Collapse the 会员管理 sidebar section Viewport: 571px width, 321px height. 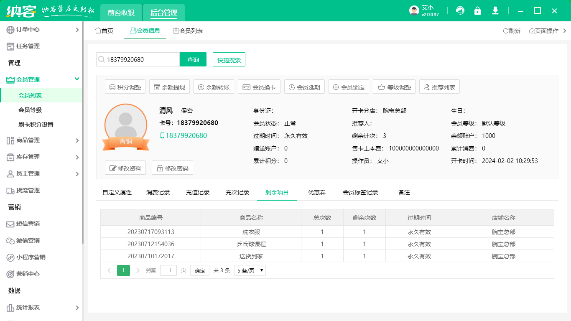(x=41, y=79)
